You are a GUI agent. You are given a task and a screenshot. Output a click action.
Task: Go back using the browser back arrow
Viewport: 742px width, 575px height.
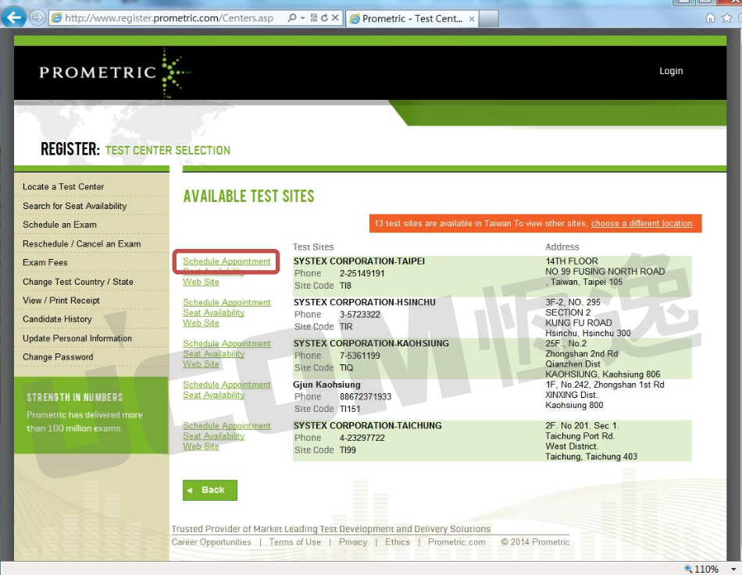pyautogui.click(x=13, y=18)
